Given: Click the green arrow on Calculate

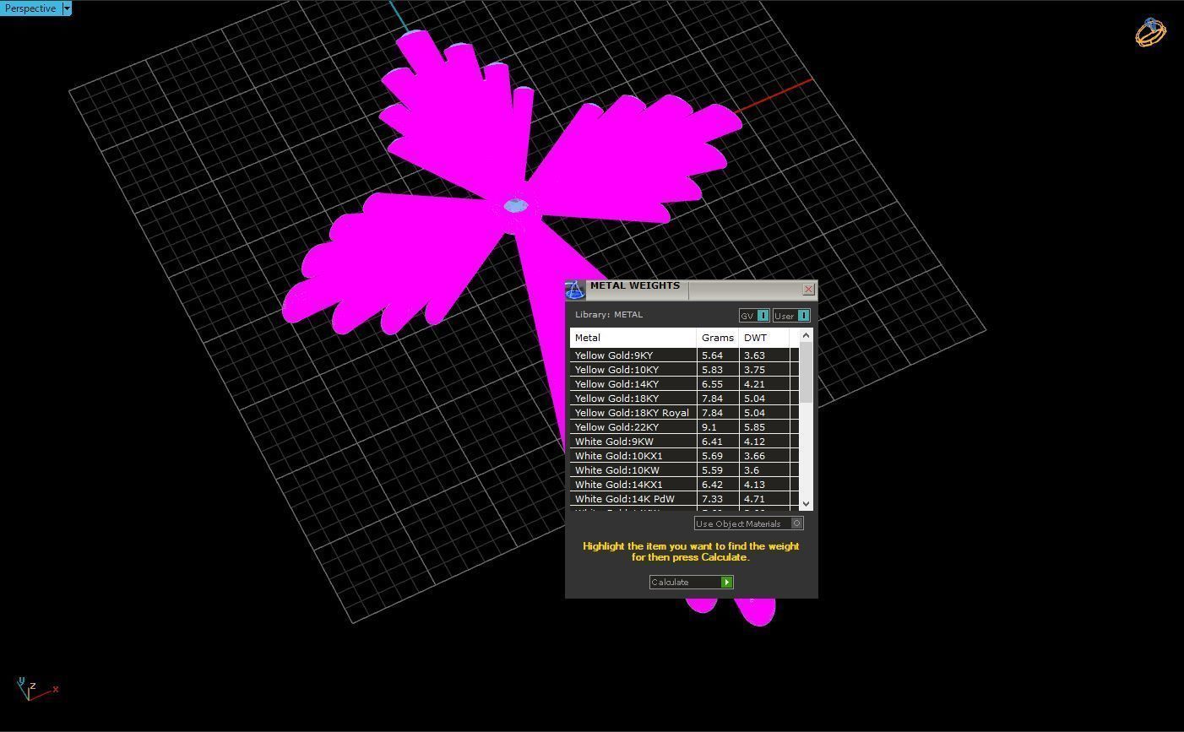Looking at the screenshot, I should pos(726,582).
